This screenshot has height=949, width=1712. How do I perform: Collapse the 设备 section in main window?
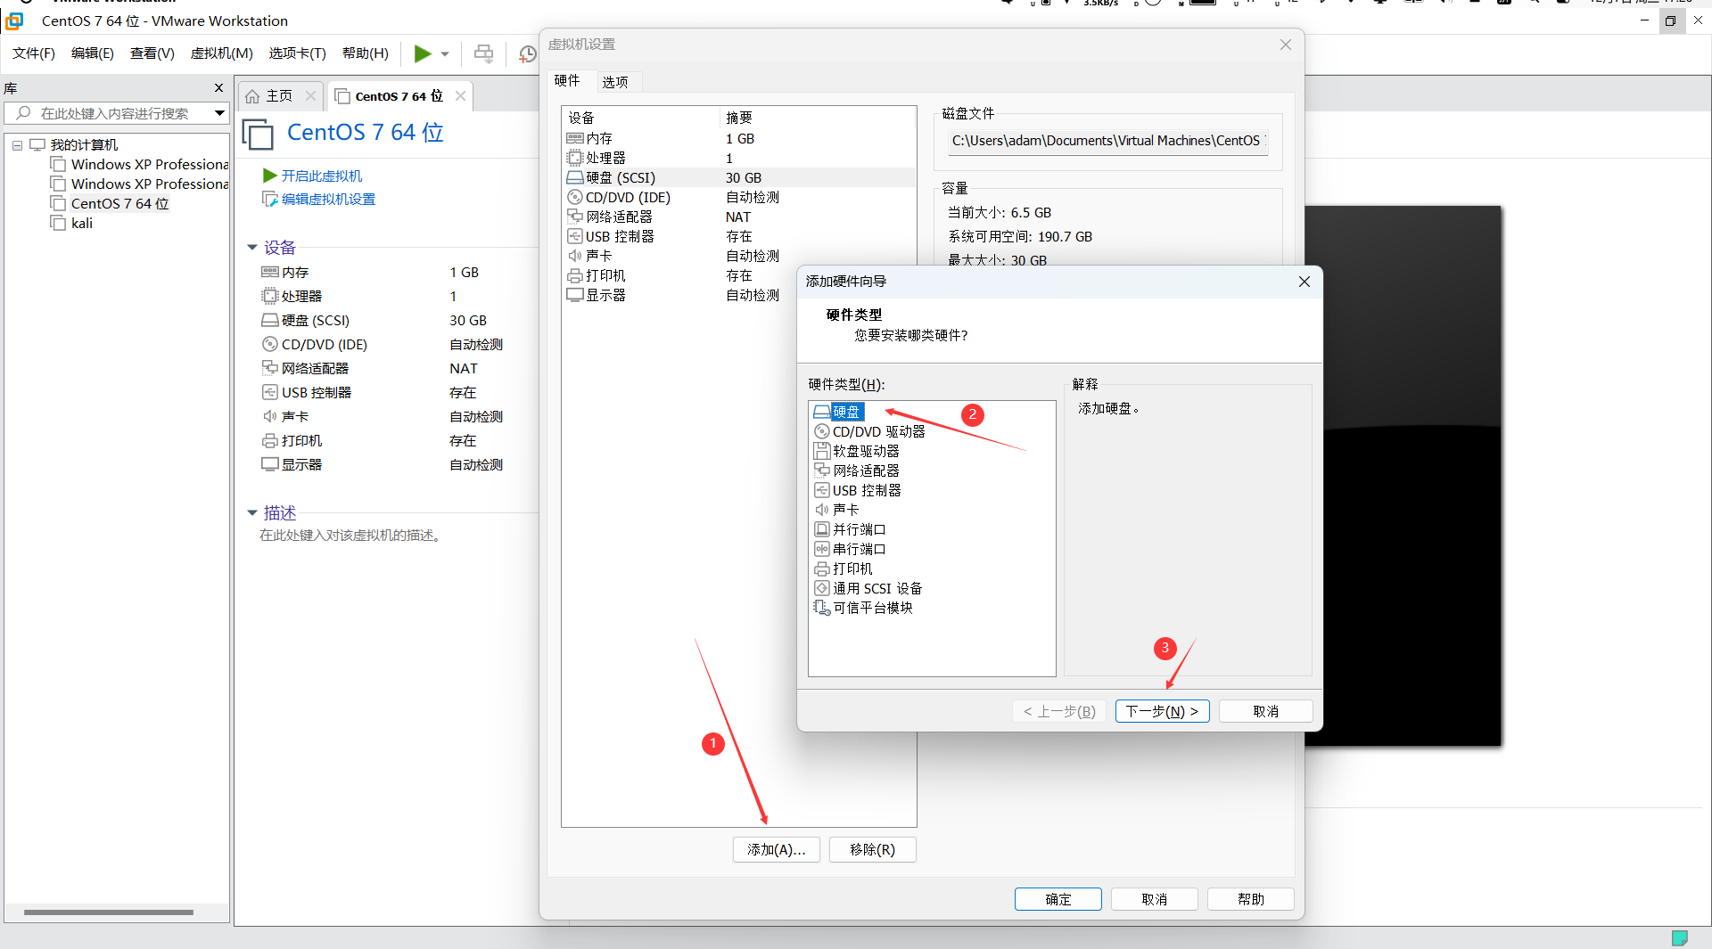click(252, 247)
